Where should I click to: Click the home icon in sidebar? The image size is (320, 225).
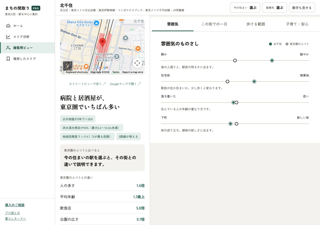(x=8, y=26)
